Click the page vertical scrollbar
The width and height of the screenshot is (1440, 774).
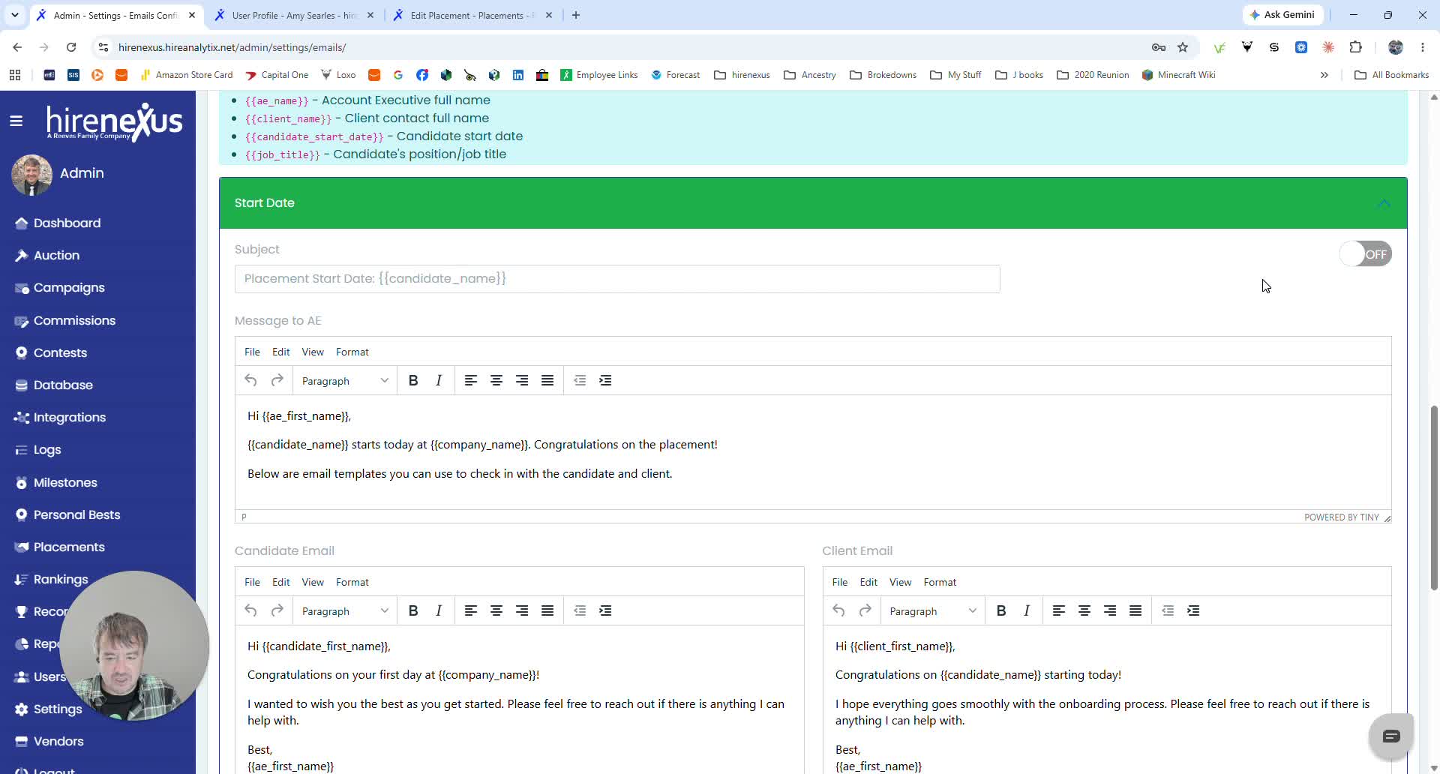[x=1434, y=497]
